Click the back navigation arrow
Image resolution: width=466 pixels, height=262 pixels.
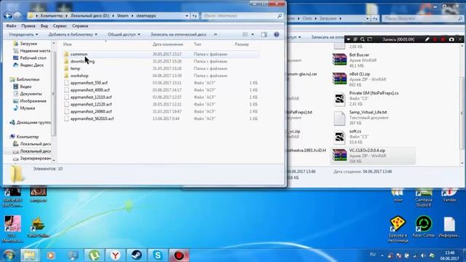tap(8, 15)
